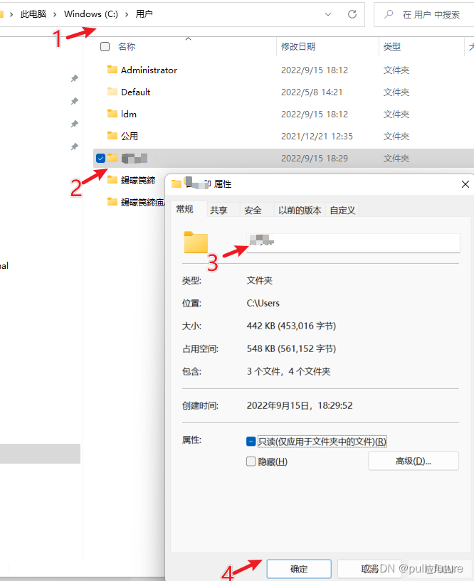Click the creation time 2022年9月15日，18:29:52
Image resolution: width=474 pixels, height=581 pixels.
tap(300, 405)
